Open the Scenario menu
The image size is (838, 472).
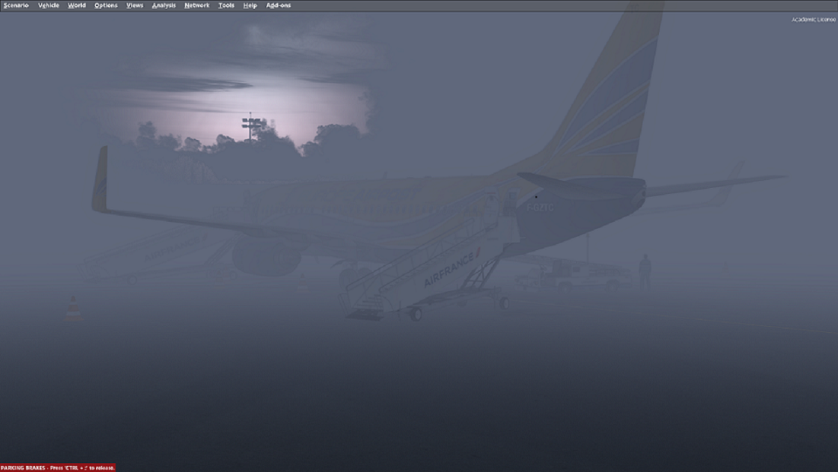coord(16,5)
